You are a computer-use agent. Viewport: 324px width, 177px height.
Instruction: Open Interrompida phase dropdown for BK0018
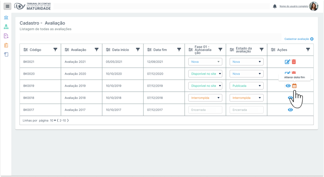click(205, 98)
